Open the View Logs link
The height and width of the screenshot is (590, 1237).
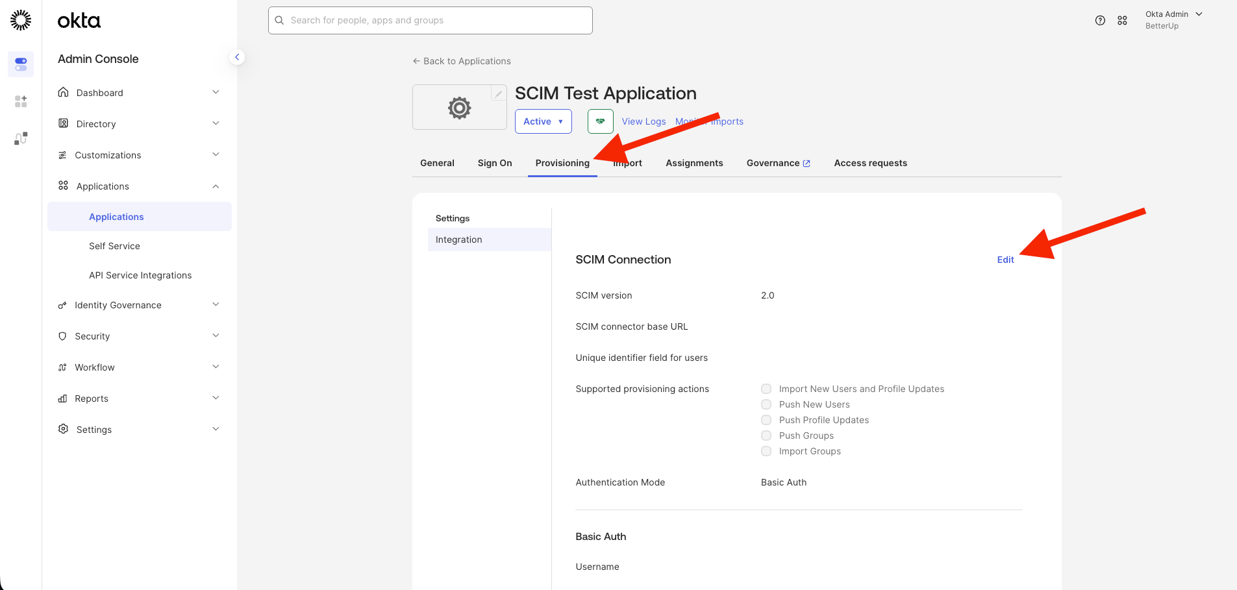click(x=643, y=121)
